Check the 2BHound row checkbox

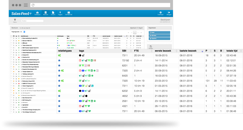point(11,43)
